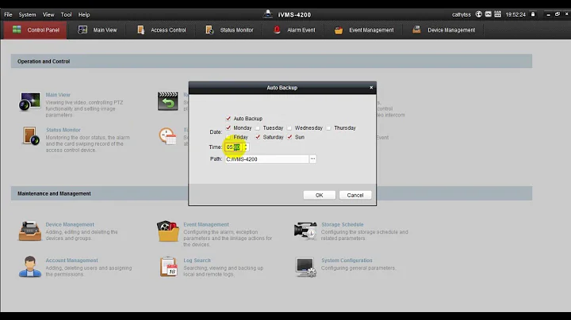Image resolution: width=571 pixels, height=320 pixels.
Task: Open the View menu
Action: pos(48,14)
